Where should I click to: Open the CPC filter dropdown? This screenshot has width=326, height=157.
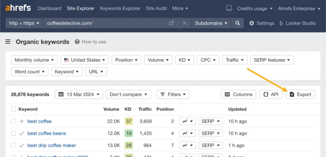[x=208, y=60]
